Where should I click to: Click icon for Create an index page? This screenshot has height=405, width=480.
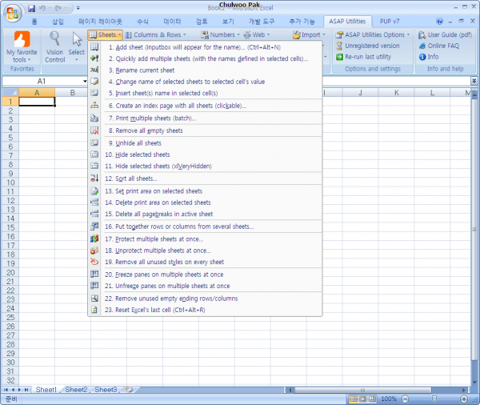[x=94, y=106]
